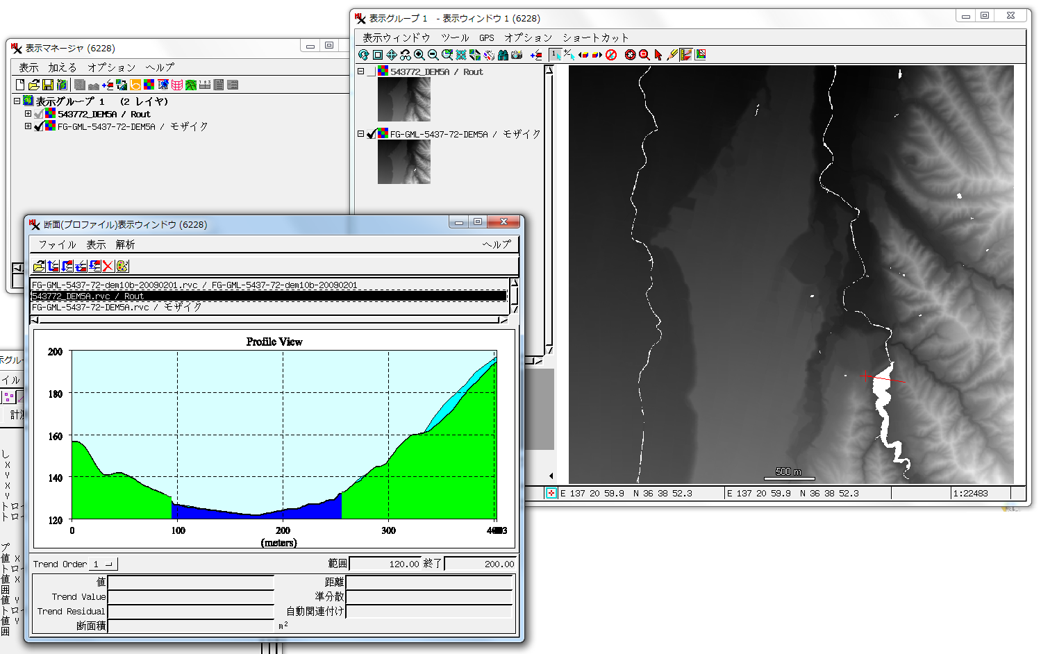Expand 543772_DEM5A / Rout node in Display Manager
This screenshot has height=654, width=1041.
point(28,114)
